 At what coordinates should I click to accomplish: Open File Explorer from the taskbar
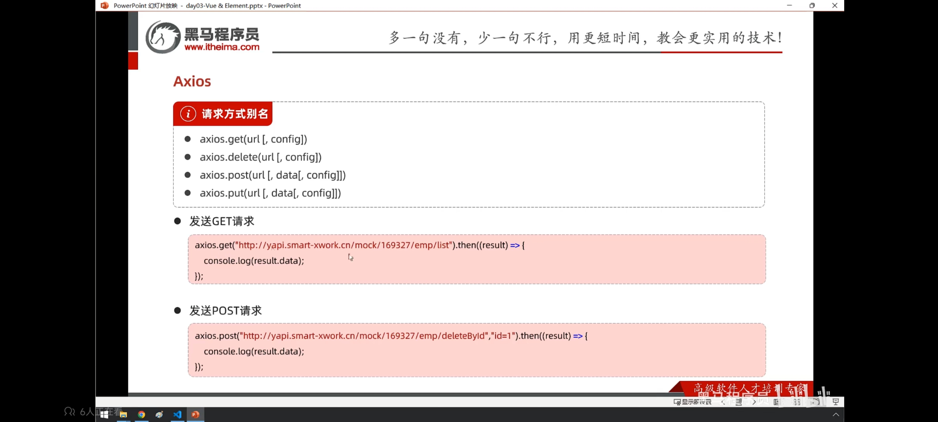pos(123,414)
